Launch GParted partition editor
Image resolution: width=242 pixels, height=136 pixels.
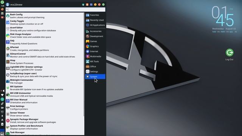tap(45, 49)
